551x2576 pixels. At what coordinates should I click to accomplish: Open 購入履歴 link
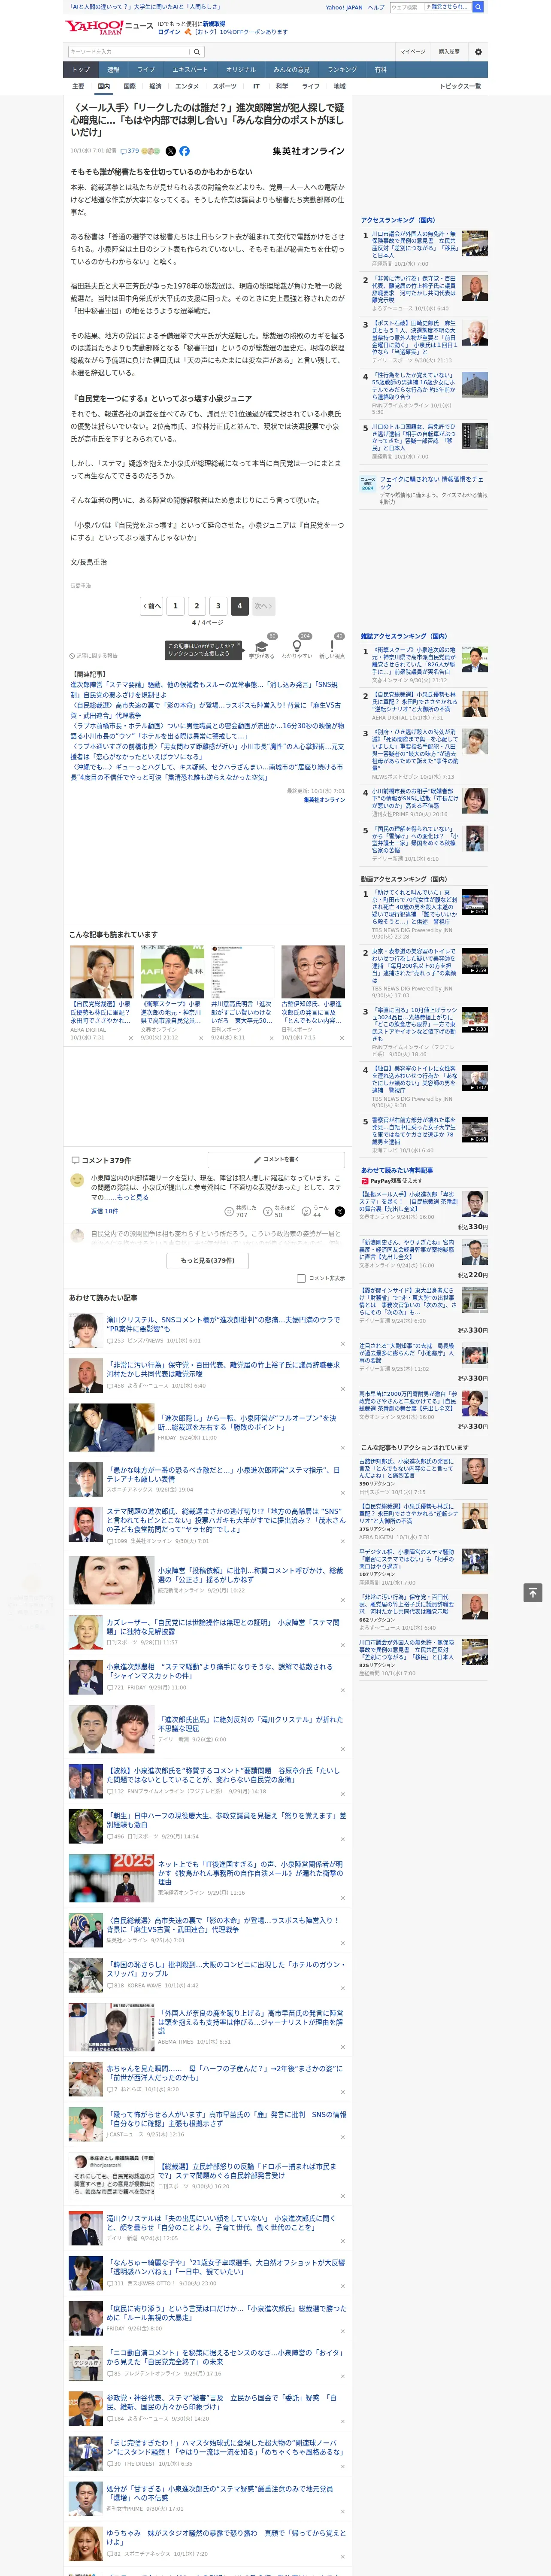(449, 52)
